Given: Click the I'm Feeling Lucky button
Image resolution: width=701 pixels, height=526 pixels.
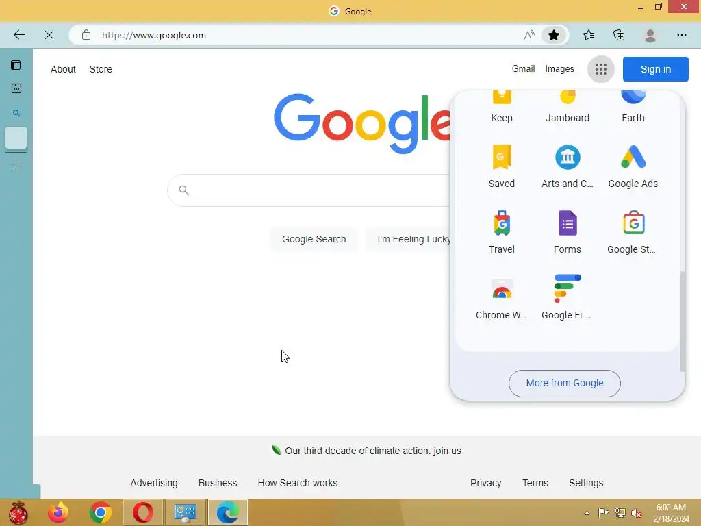Looking at the screenshot, I should click(x=409, y=239).
